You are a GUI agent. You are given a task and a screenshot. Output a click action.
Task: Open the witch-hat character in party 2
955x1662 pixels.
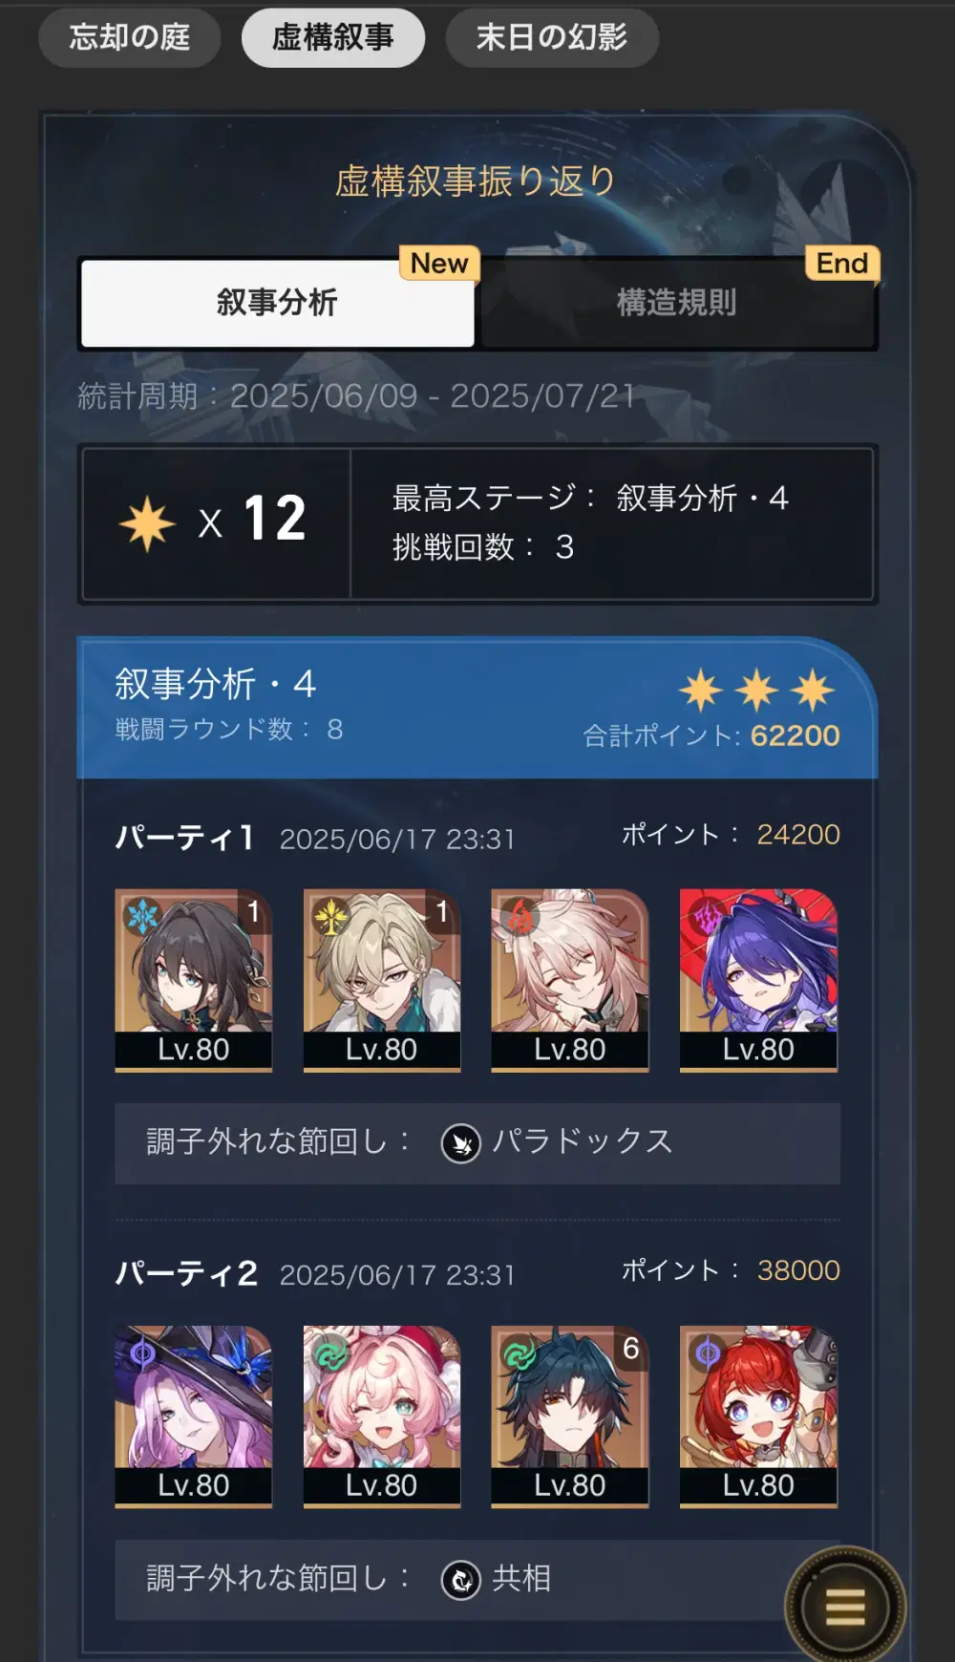[194, 1417]
